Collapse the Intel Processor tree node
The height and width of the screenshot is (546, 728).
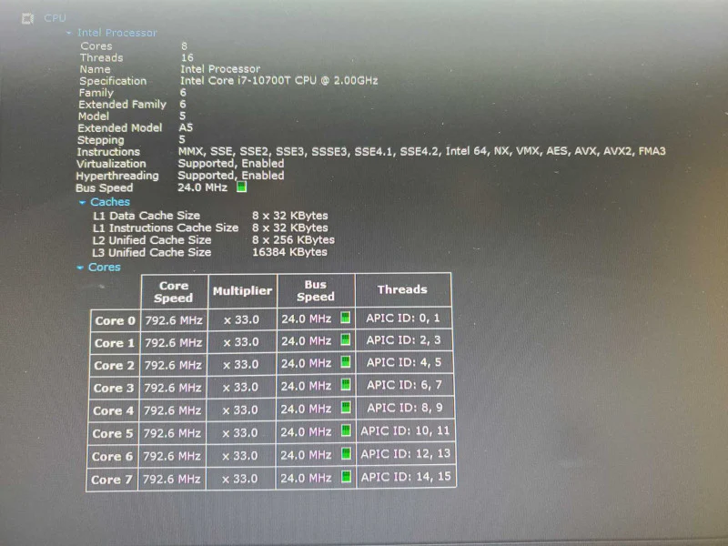point(69,33)
